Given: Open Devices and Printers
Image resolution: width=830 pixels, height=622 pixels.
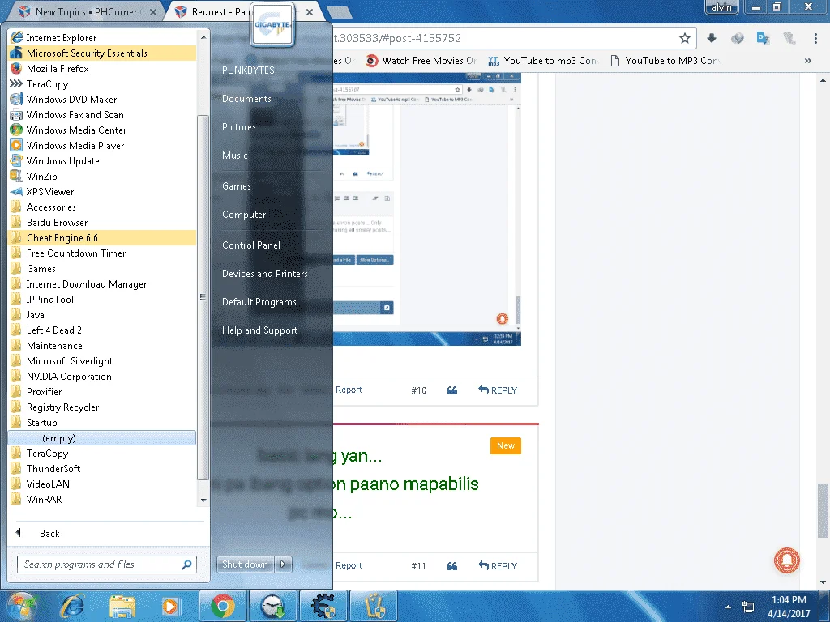Looking at the screenshot, I should click(265, 274).
